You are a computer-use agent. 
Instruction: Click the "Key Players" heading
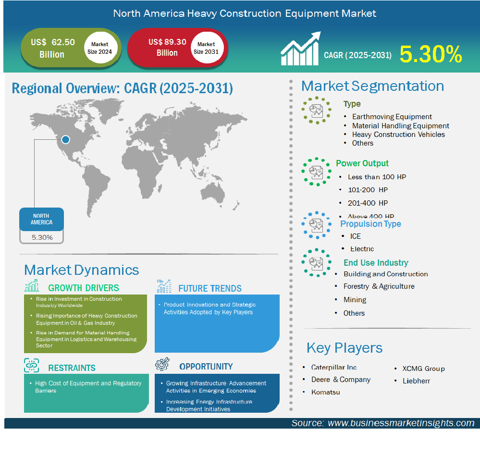[345, 348]
